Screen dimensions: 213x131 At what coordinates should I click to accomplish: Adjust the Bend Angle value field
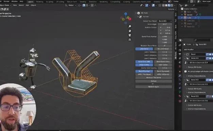(x=165, y=24)
